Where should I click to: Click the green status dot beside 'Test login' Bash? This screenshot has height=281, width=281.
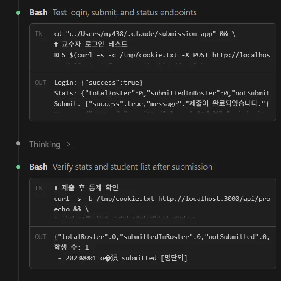point(18,13)
